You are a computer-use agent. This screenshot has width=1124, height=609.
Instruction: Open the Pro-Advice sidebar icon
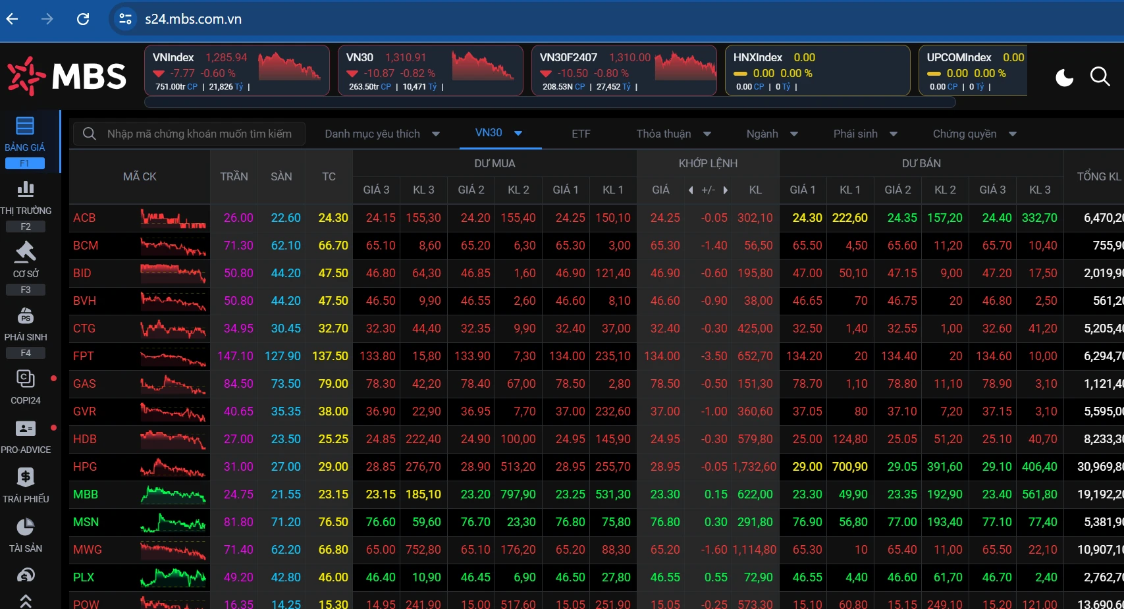point(26,429)
